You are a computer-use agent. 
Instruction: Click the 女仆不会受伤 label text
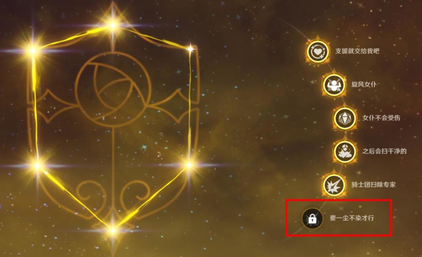click(381, 118)
